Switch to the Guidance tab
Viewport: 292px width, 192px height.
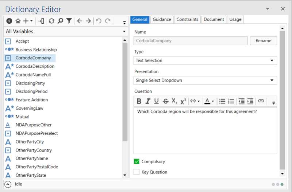(161, 20)
